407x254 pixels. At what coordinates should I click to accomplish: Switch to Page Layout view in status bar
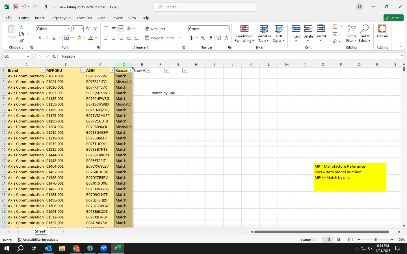339,240
